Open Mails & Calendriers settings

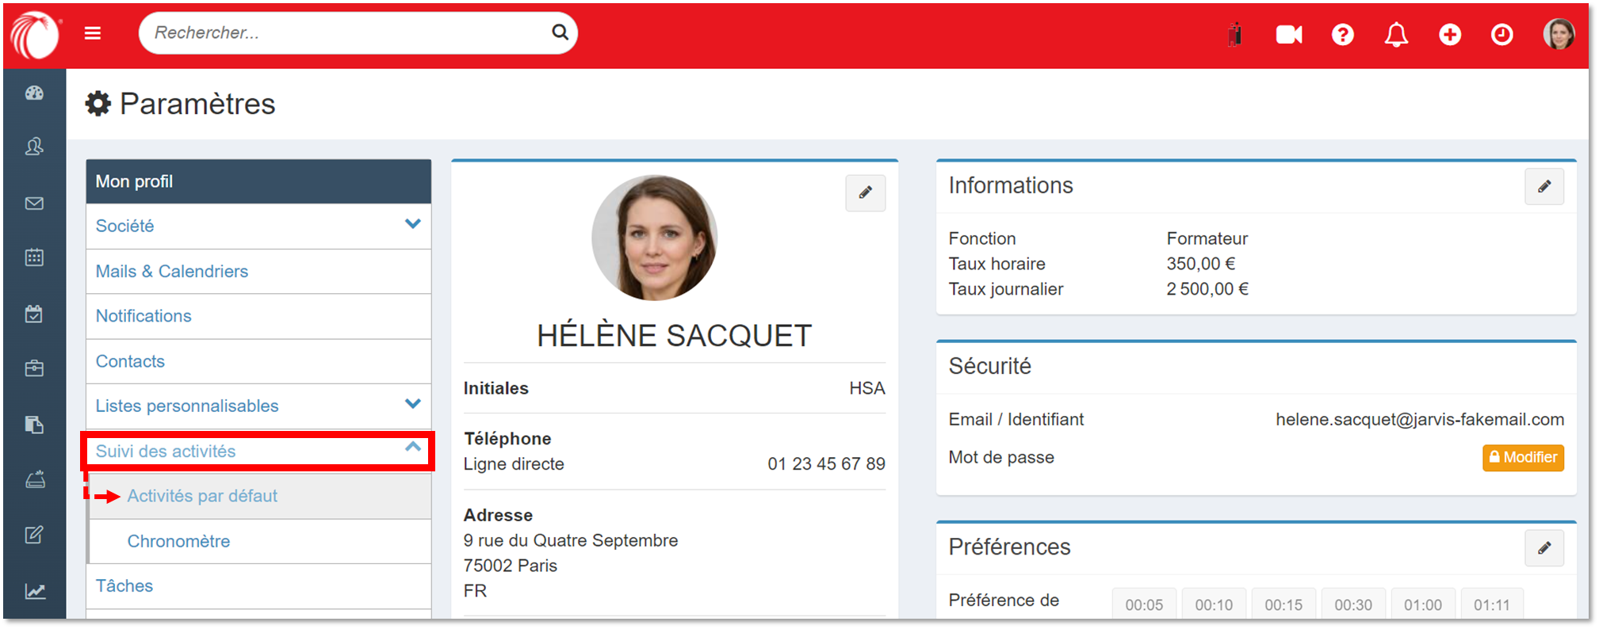pyautogui.click(x=172, y=271)
